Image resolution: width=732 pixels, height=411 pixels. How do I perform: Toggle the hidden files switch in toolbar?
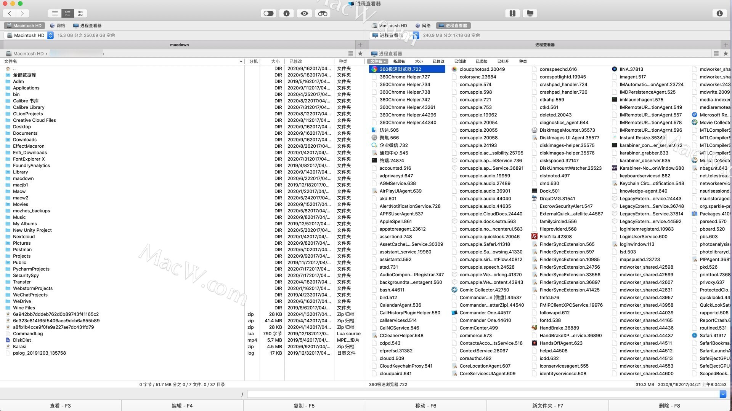point(268,13)
